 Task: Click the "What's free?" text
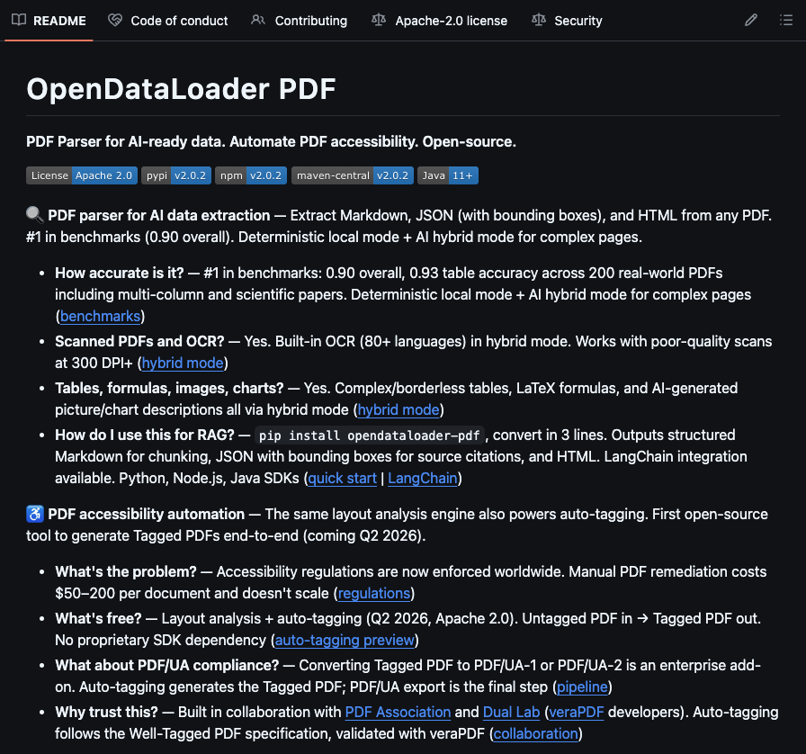[x=98, y=619]
